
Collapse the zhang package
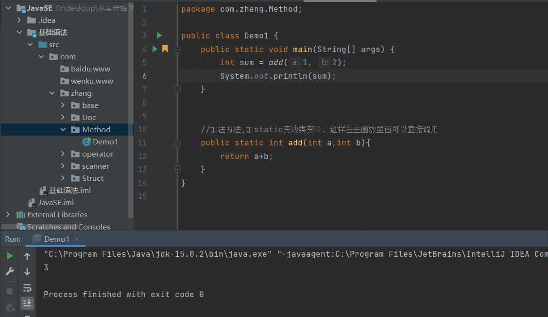[52, 93]
